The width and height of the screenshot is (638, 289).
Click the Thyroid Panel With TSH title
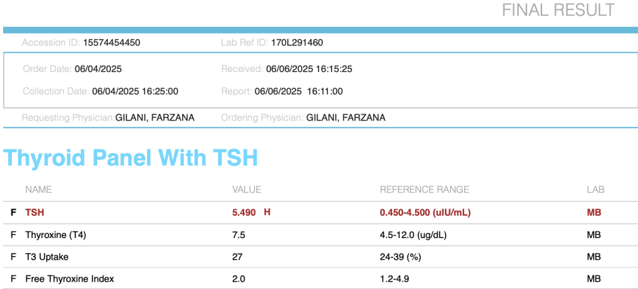[x=131, y=158]
